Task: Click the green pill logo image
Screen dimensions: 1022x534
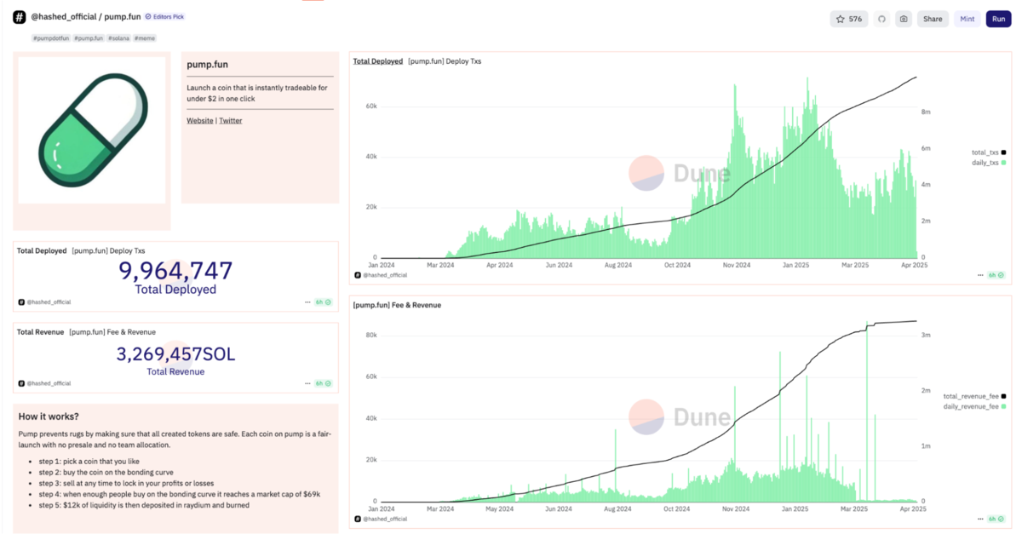Action: [91, 130]
